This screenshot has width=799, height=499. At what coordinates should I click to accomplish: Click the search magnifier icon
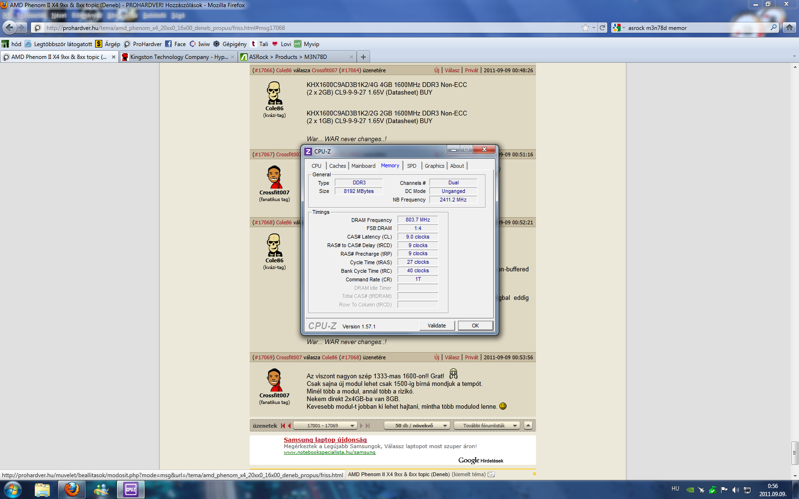tap(773, 28)
